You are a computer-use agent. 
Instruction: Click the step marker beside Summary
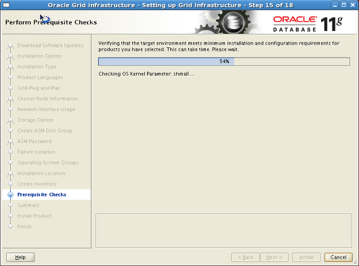(x=10, y=205)
